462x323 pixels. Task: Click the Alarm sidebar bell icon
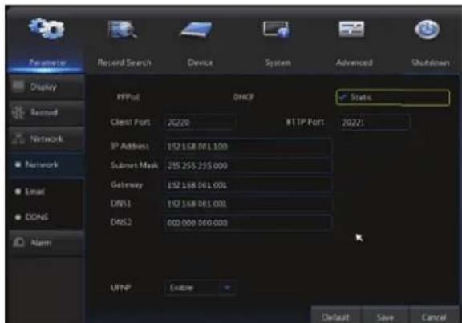pos(19,242)
